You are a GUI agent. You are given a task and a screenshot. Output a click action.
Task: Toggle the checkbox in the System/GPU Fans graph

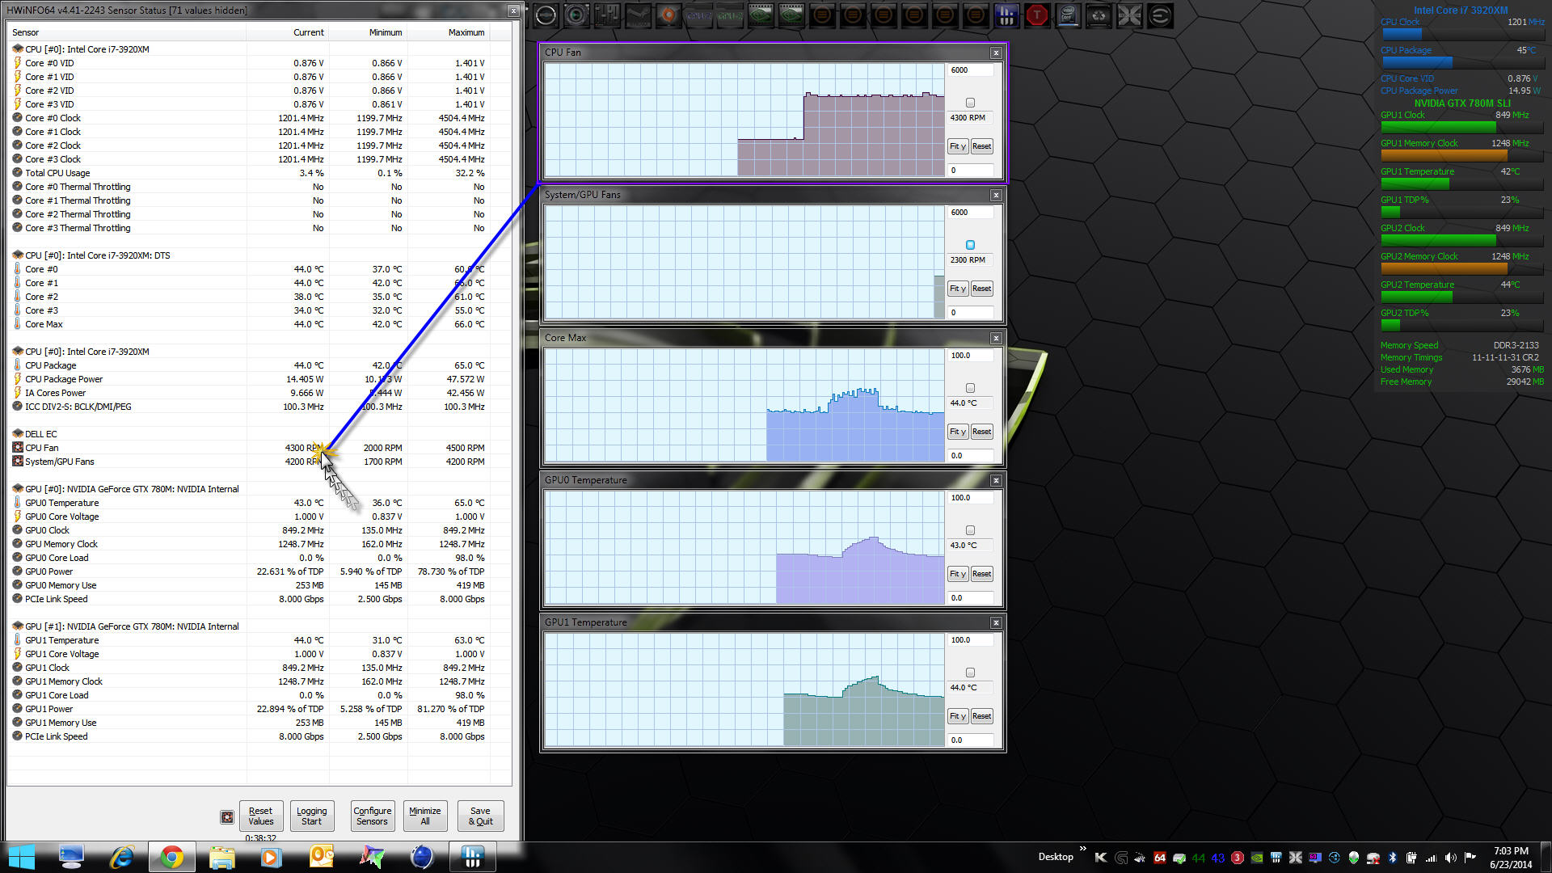[x=970, y=245]
